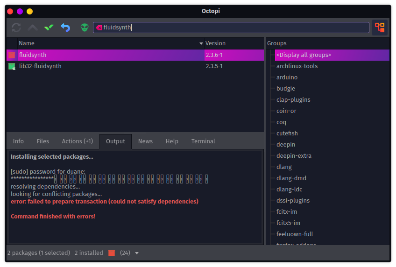Select the Output tab
The image size is (396, 267).
pos(115,141)
